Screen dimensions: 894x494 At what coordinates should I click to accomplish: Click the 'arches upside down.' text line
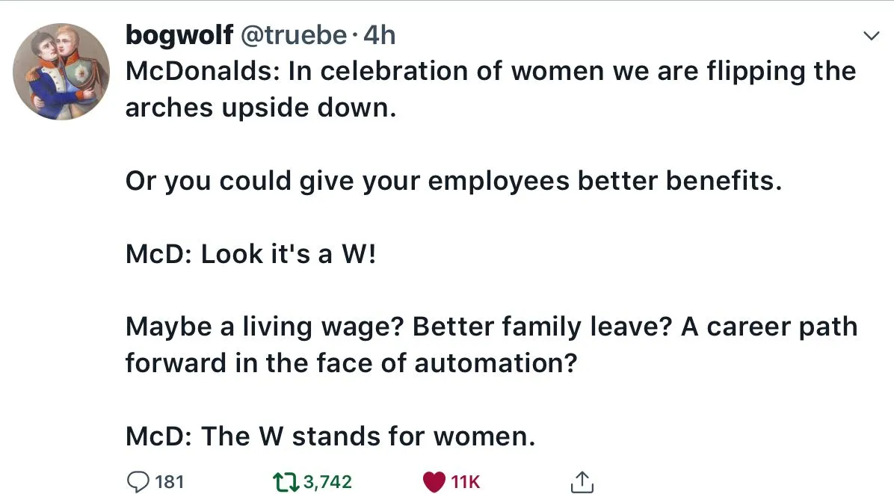(x=259, y=108)
